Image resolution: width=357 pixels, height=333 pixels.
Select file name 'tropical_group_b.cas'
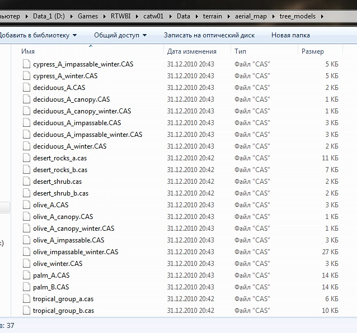click(64, 311)
